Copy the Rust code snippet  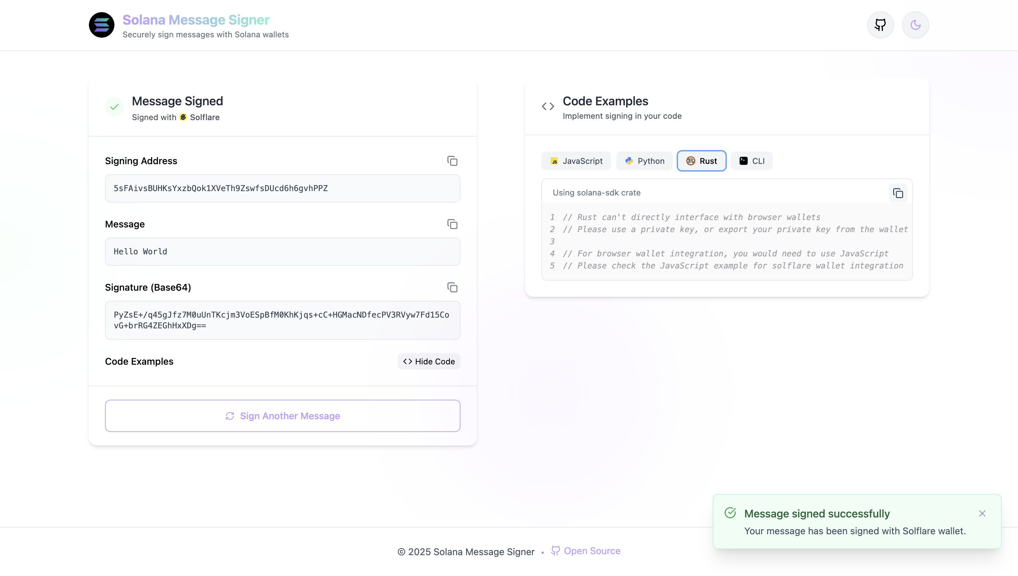898,193
